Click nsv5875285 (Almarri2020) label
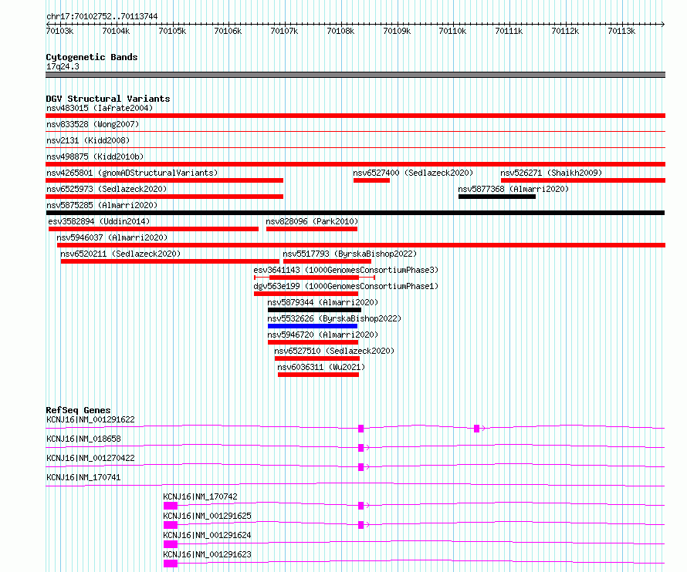This screenshot has width=687, height=572. pos(102,205)
